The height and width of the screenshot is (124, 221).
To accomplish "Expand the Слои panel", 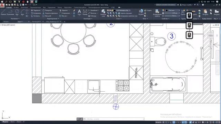I will pos(119,19).
